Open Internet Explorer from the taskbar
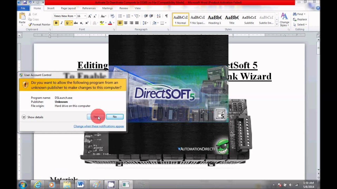 (x=38, y=185)
